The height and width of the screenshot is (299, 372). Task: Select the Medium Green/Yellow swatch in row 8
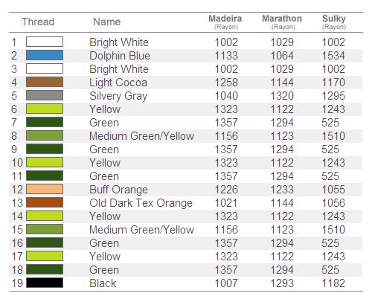point(45,135)
